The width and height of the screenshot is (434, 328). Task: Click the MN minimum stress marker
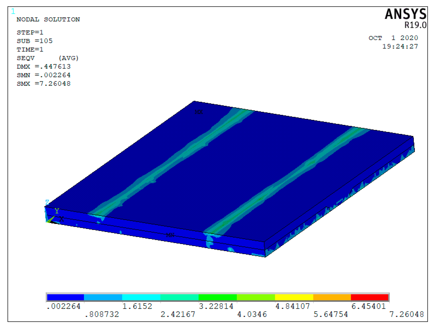170,235
